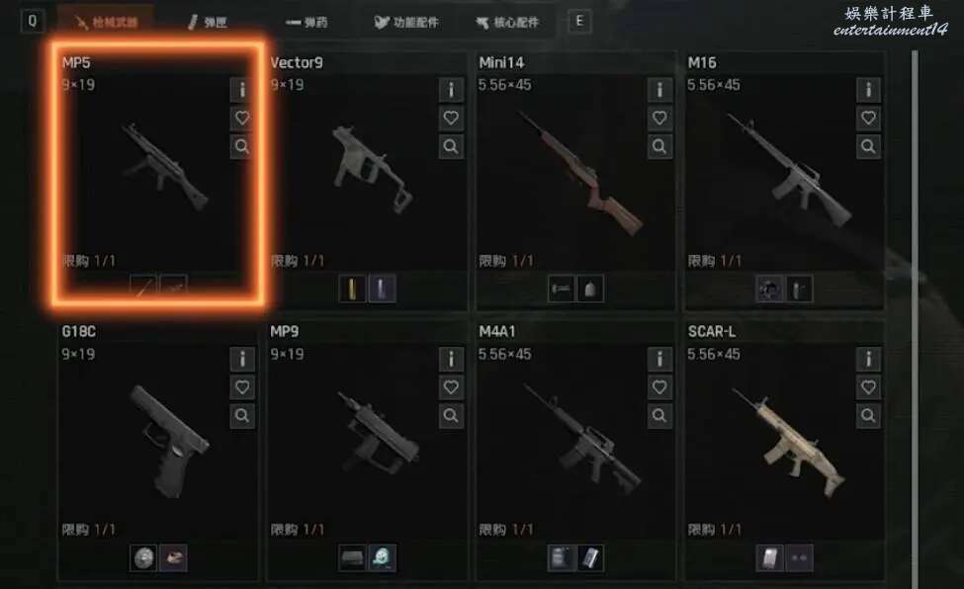View SCAR-L details via info icon
964x589 pixels.
(x=868, y=359)
